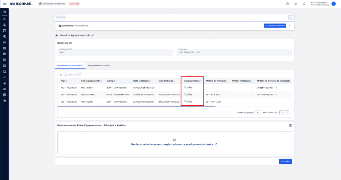The width and height of the screenshot is (341, 180).
Task: Open the notifications bell
Action: pos(304,4)
